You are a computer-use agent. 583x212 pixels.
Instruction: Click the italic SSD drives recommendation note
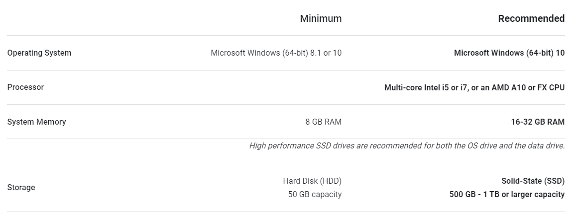[x=407, y=145]
